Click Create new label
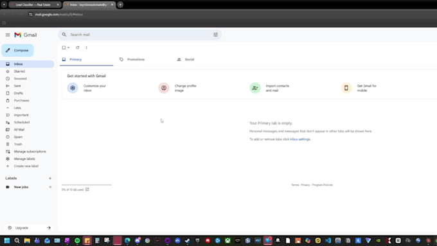 [x=27, y=166]
